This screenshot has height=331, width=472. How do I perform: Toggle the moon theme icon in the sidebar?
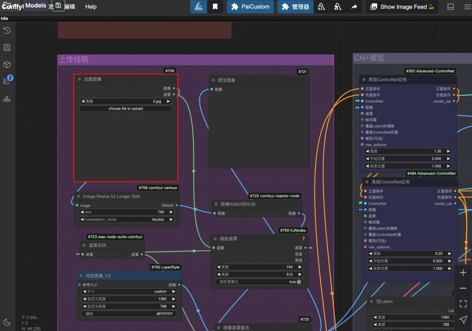click(7, 322)
